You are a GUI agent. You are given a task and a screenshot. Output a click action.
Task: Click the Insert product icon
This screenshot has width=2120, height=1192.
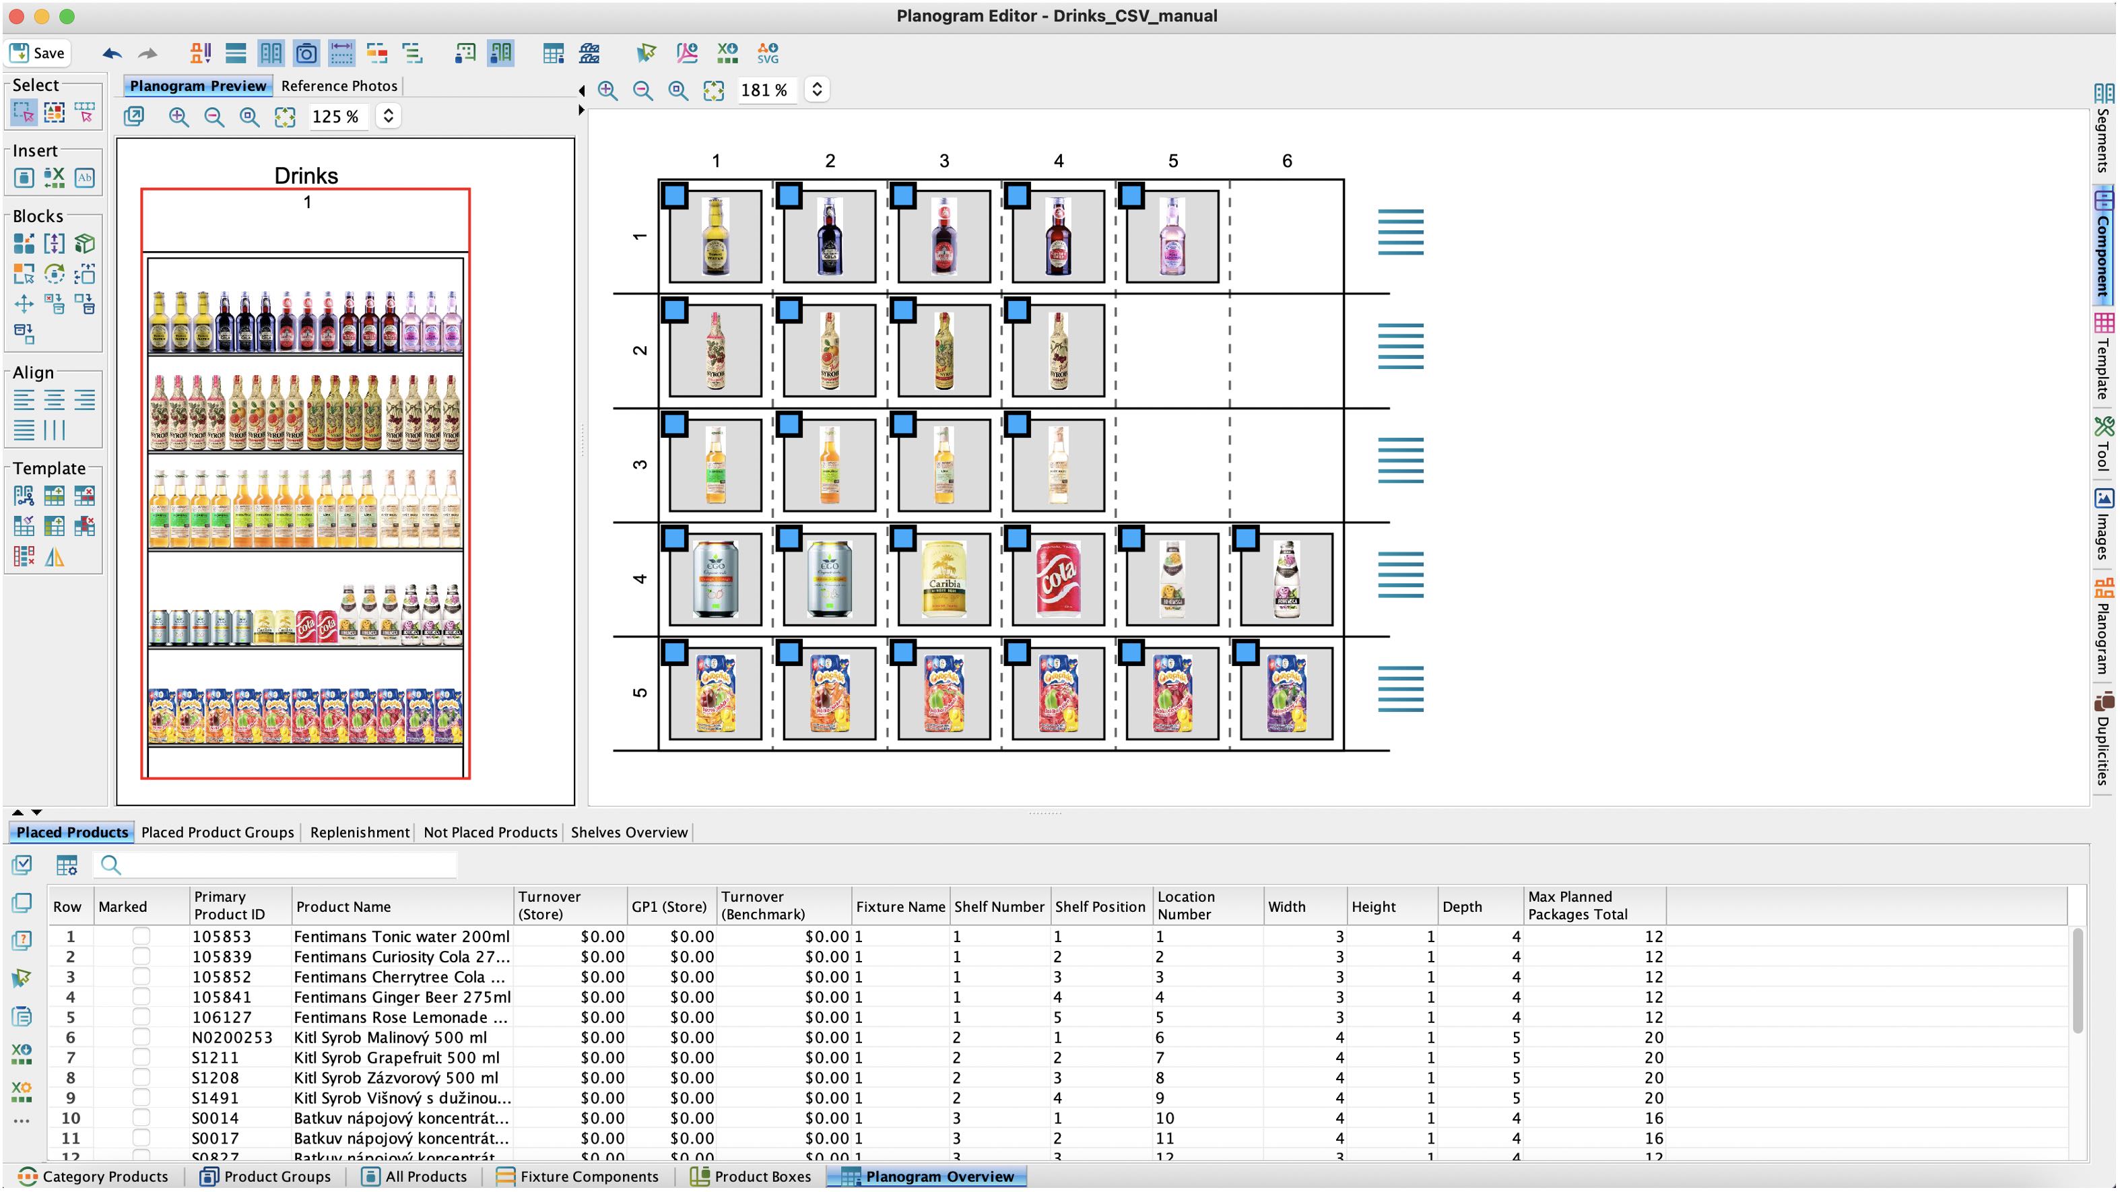click(x=24, y=177)
